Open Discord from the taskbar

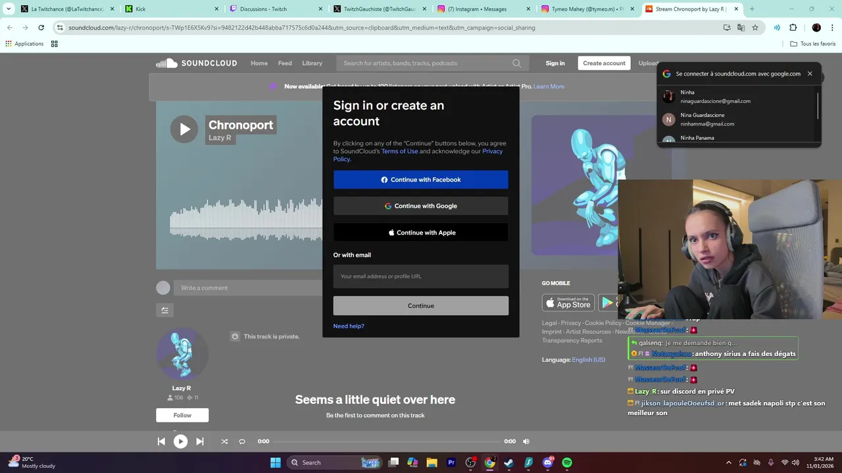(548, 462)
